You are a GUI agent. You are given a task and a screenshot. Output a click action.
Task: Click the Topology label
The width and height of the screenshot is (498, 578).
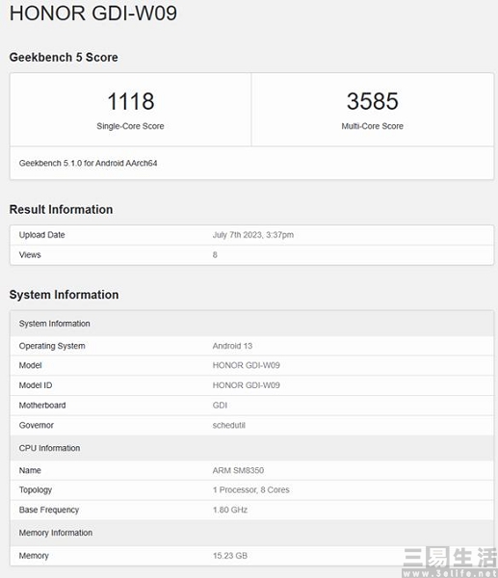(36, 490)
